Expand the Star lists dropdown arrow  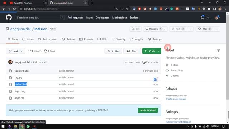217,29
